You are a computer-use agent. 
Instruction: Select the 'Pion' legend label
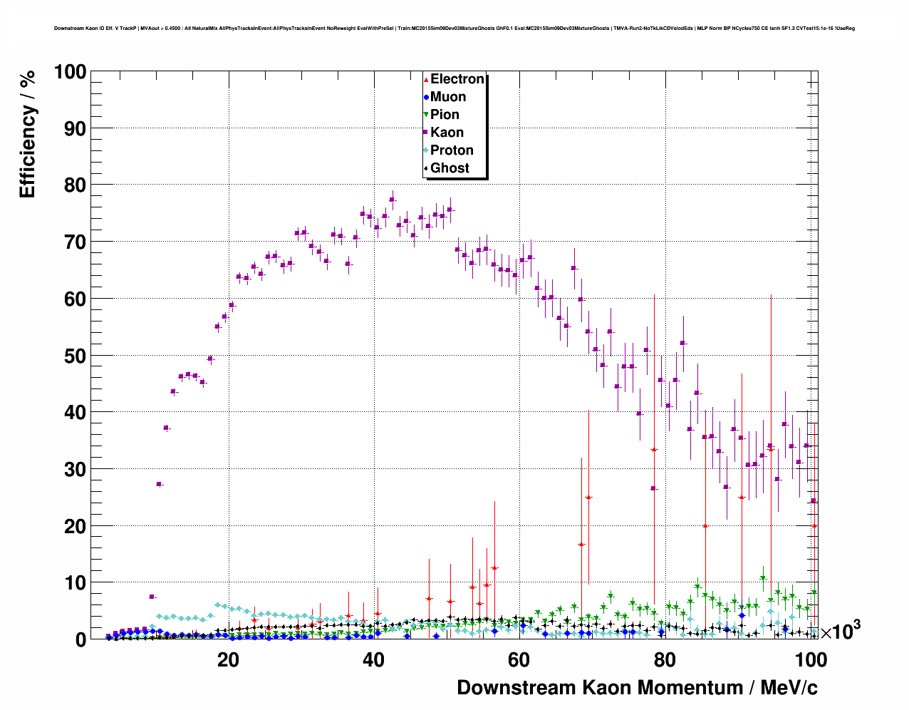[445, 115]
